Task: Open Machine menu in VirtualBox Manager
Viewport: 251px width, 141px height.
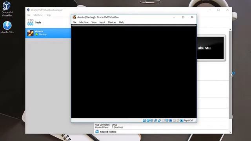Action: pyautogui.click(x=38, y=15)
